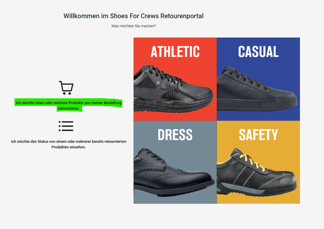Click the Willkommen im Shoes For Crews Retourenportal title
Screen dimensions: 324x229
[x=134, y=16]
